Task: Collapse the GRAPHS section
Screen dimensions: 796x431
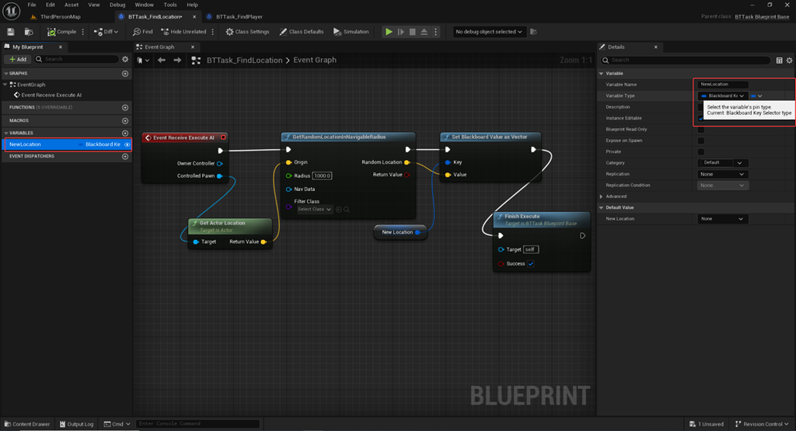Action: 5,74
